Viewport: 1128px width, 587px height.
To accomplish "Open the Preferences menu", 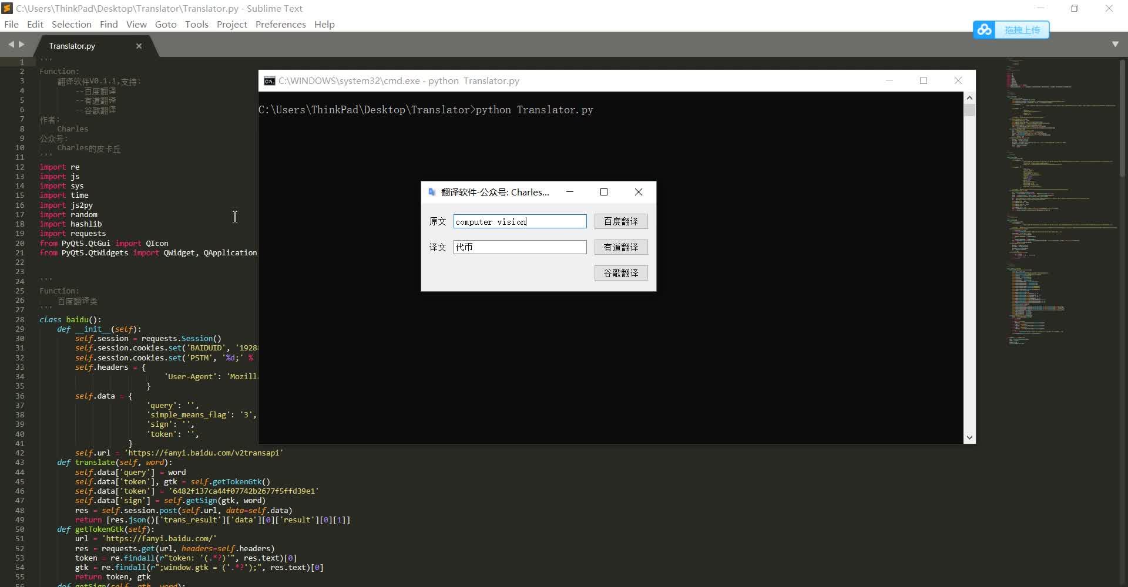I will point(280,24).
